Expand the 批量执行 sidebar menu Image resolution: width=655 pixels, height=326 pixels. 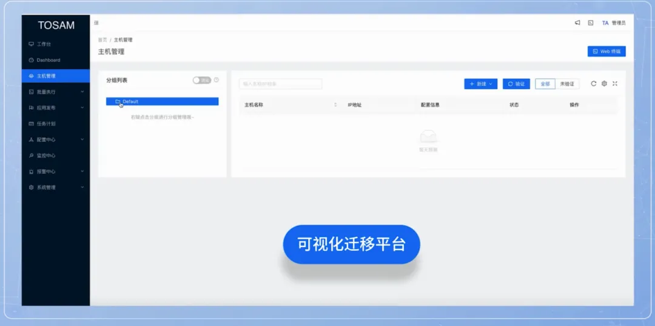tap(56, 92)
